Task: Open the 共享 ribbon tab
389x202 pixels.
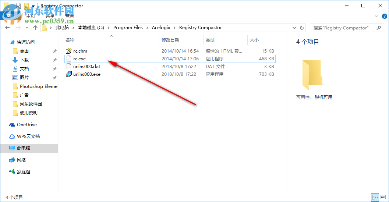Action: (50, 16)
